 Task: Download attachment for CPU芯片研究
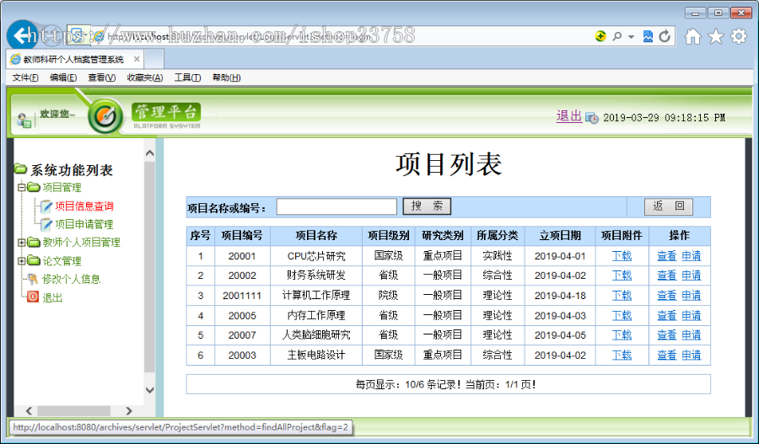click(x=622, y=256)
